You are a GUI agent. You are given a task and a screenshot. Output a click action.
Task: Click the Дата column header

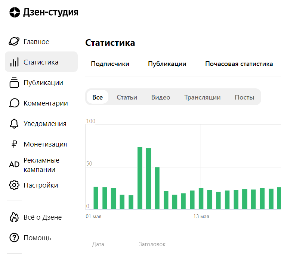[98, 244]
